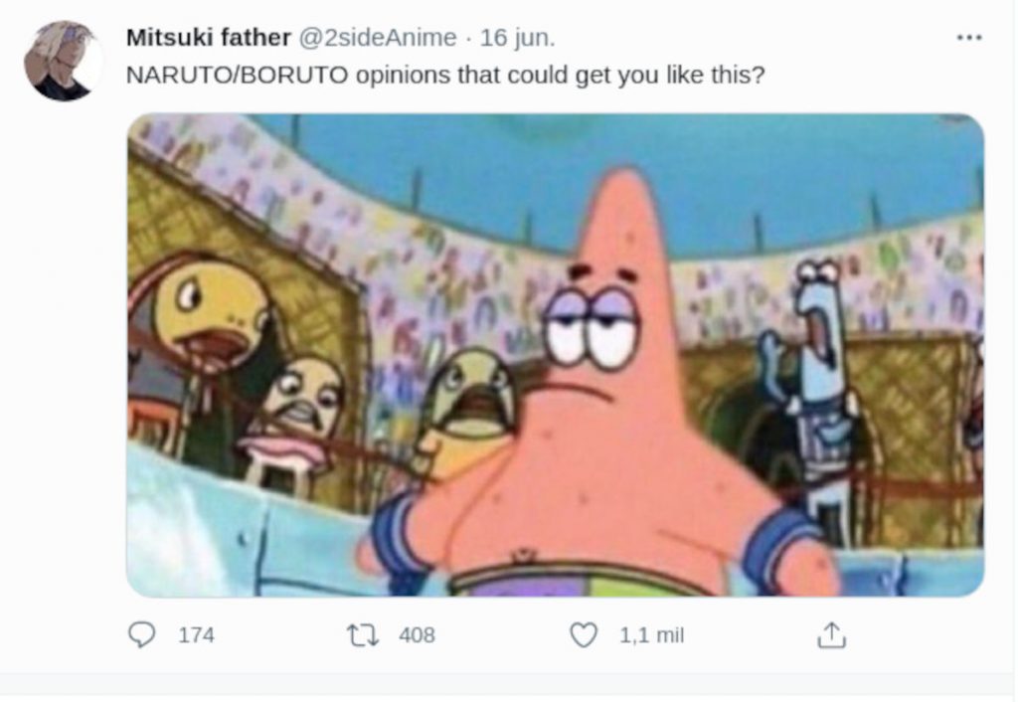Click the 174 replies count
1018x702 pixels.
(196, 634)
